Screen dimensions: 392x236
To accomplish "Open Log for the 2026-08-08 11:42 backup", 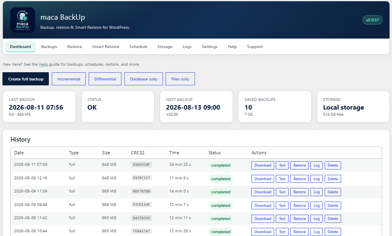I will coord(316,218).
